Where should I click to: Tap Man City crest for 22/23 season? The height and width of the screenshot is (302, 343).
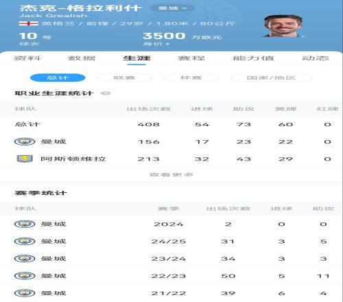25,276
